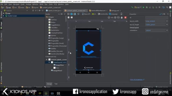Open the app run configuration dropdown

(x=138, y=7)
